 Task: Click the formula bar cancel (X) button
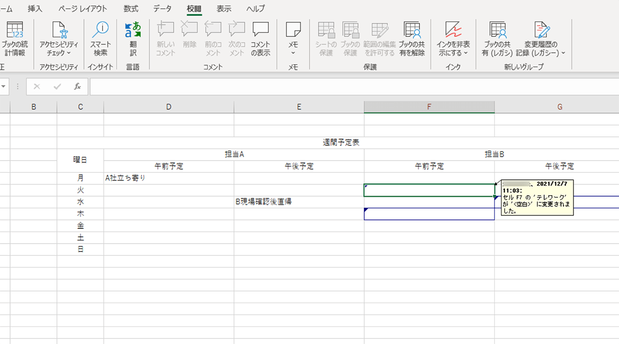(37, 87)
